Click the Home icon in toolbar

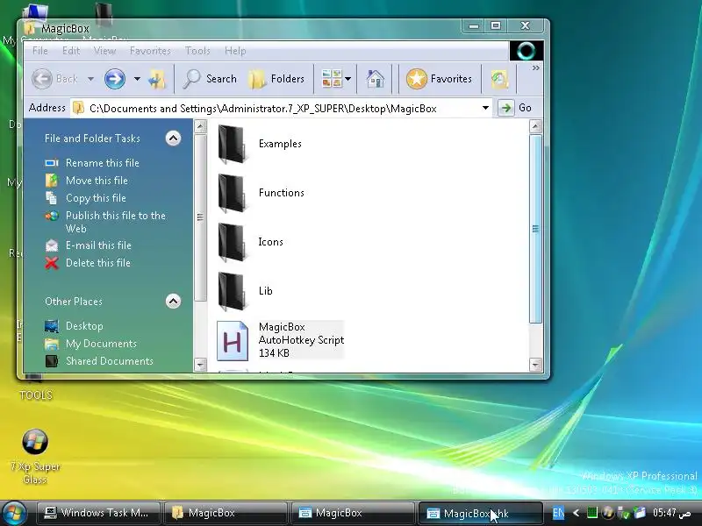(376, 79)
